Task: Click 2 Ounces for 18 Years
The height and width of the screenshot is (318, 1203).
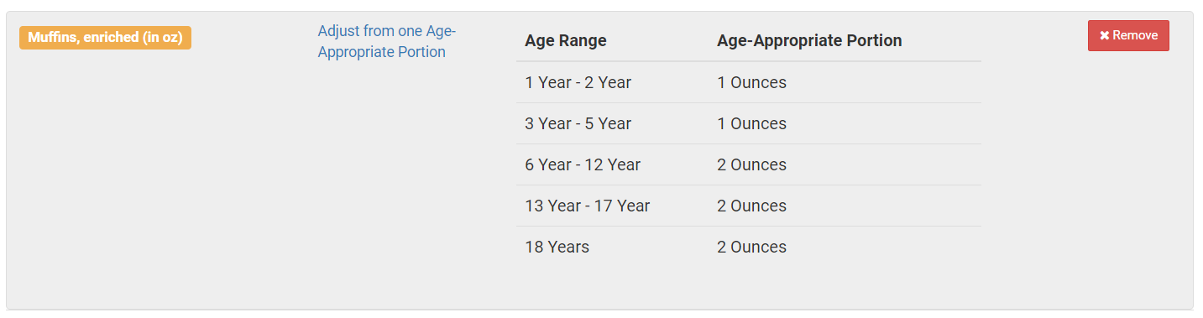Action: tap(751, 247)
